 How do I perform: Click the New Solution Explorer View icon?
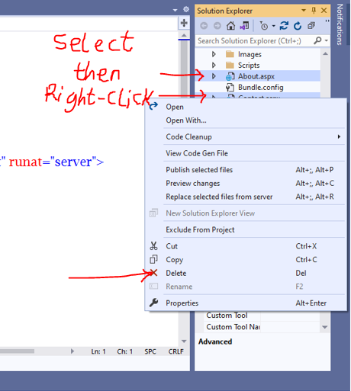click(x=153, y=213)
